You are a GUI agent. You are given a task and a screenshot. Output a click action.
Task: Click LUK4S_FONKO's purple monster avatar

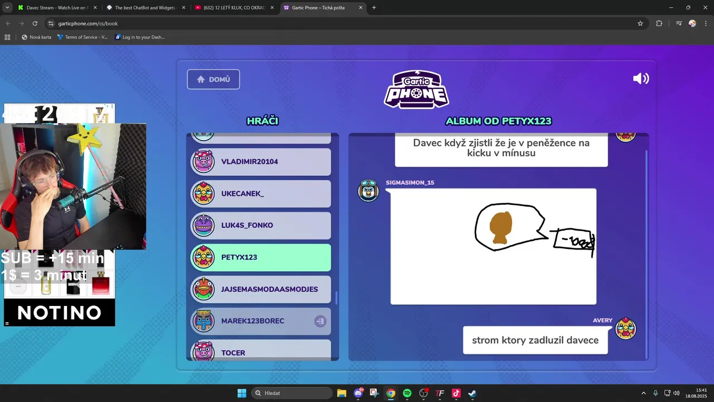tap(204, 226)
